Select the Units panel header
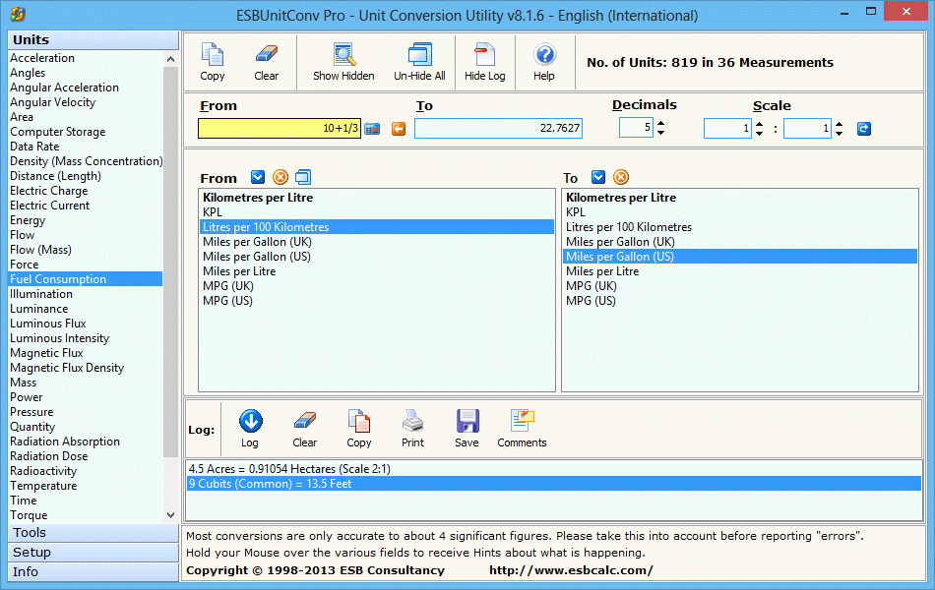 click(x=93, y=40)
